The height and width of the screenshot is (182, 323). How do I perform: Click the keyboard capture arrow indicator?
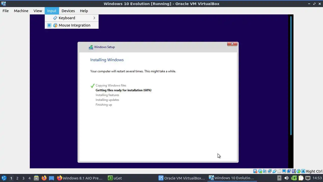point(303,171)
